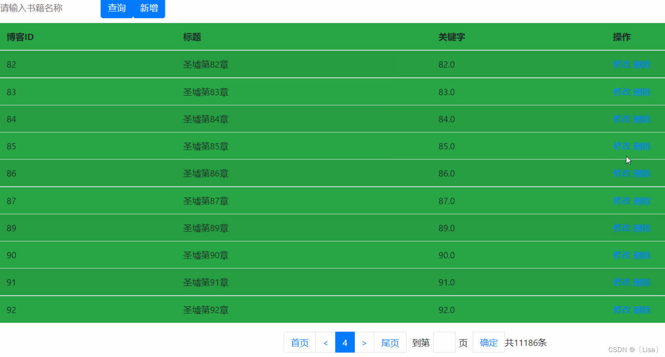
Task: Go to next page arrow >
Action: [x=364, y=342]
